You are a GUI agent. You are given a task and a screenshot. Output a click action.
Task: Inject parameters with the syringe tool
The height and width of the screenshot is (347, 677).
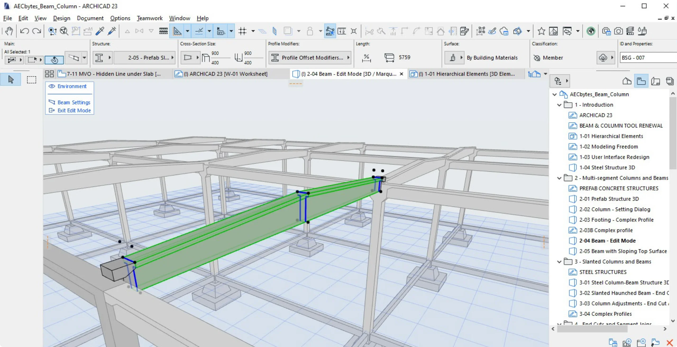pos(112,31)
